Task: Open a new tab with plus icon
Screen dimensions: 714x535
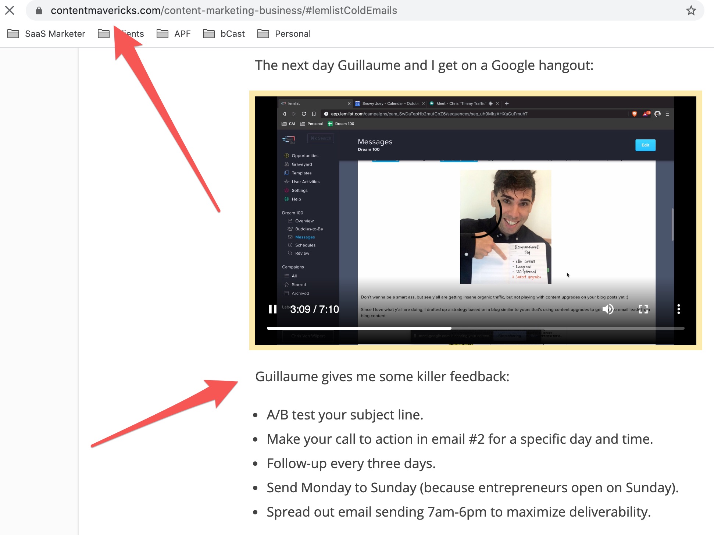Action: click(x=507, y=104)
